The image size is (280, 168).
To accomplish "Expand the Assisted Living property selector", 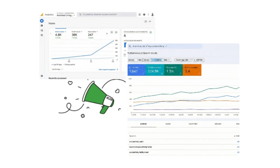I will 66,15.
